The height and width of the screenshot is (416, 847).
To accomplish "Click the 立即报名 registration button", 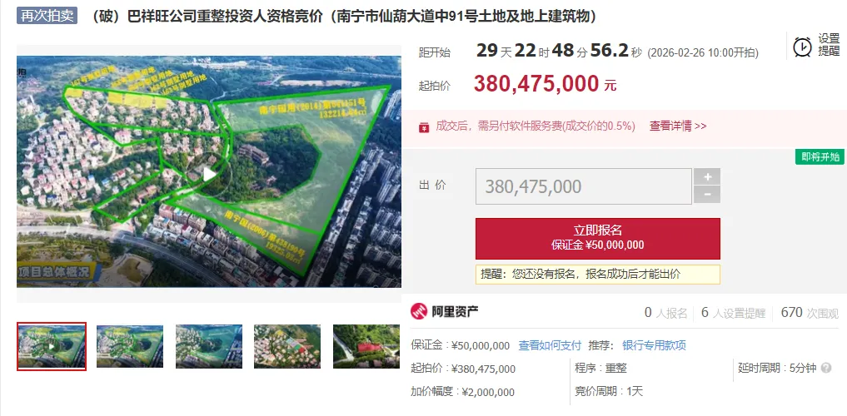I will [x=597, y=239].
